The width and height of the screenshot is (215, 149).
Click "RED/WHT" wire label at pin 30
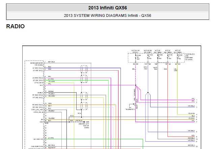click(x=52, y=148)
